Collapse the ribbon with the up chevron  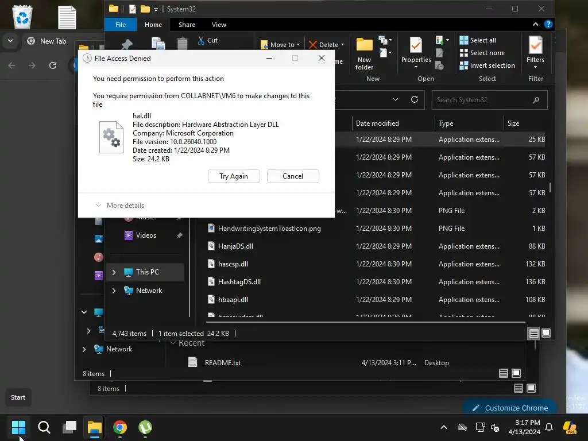[x=536, y=24]
